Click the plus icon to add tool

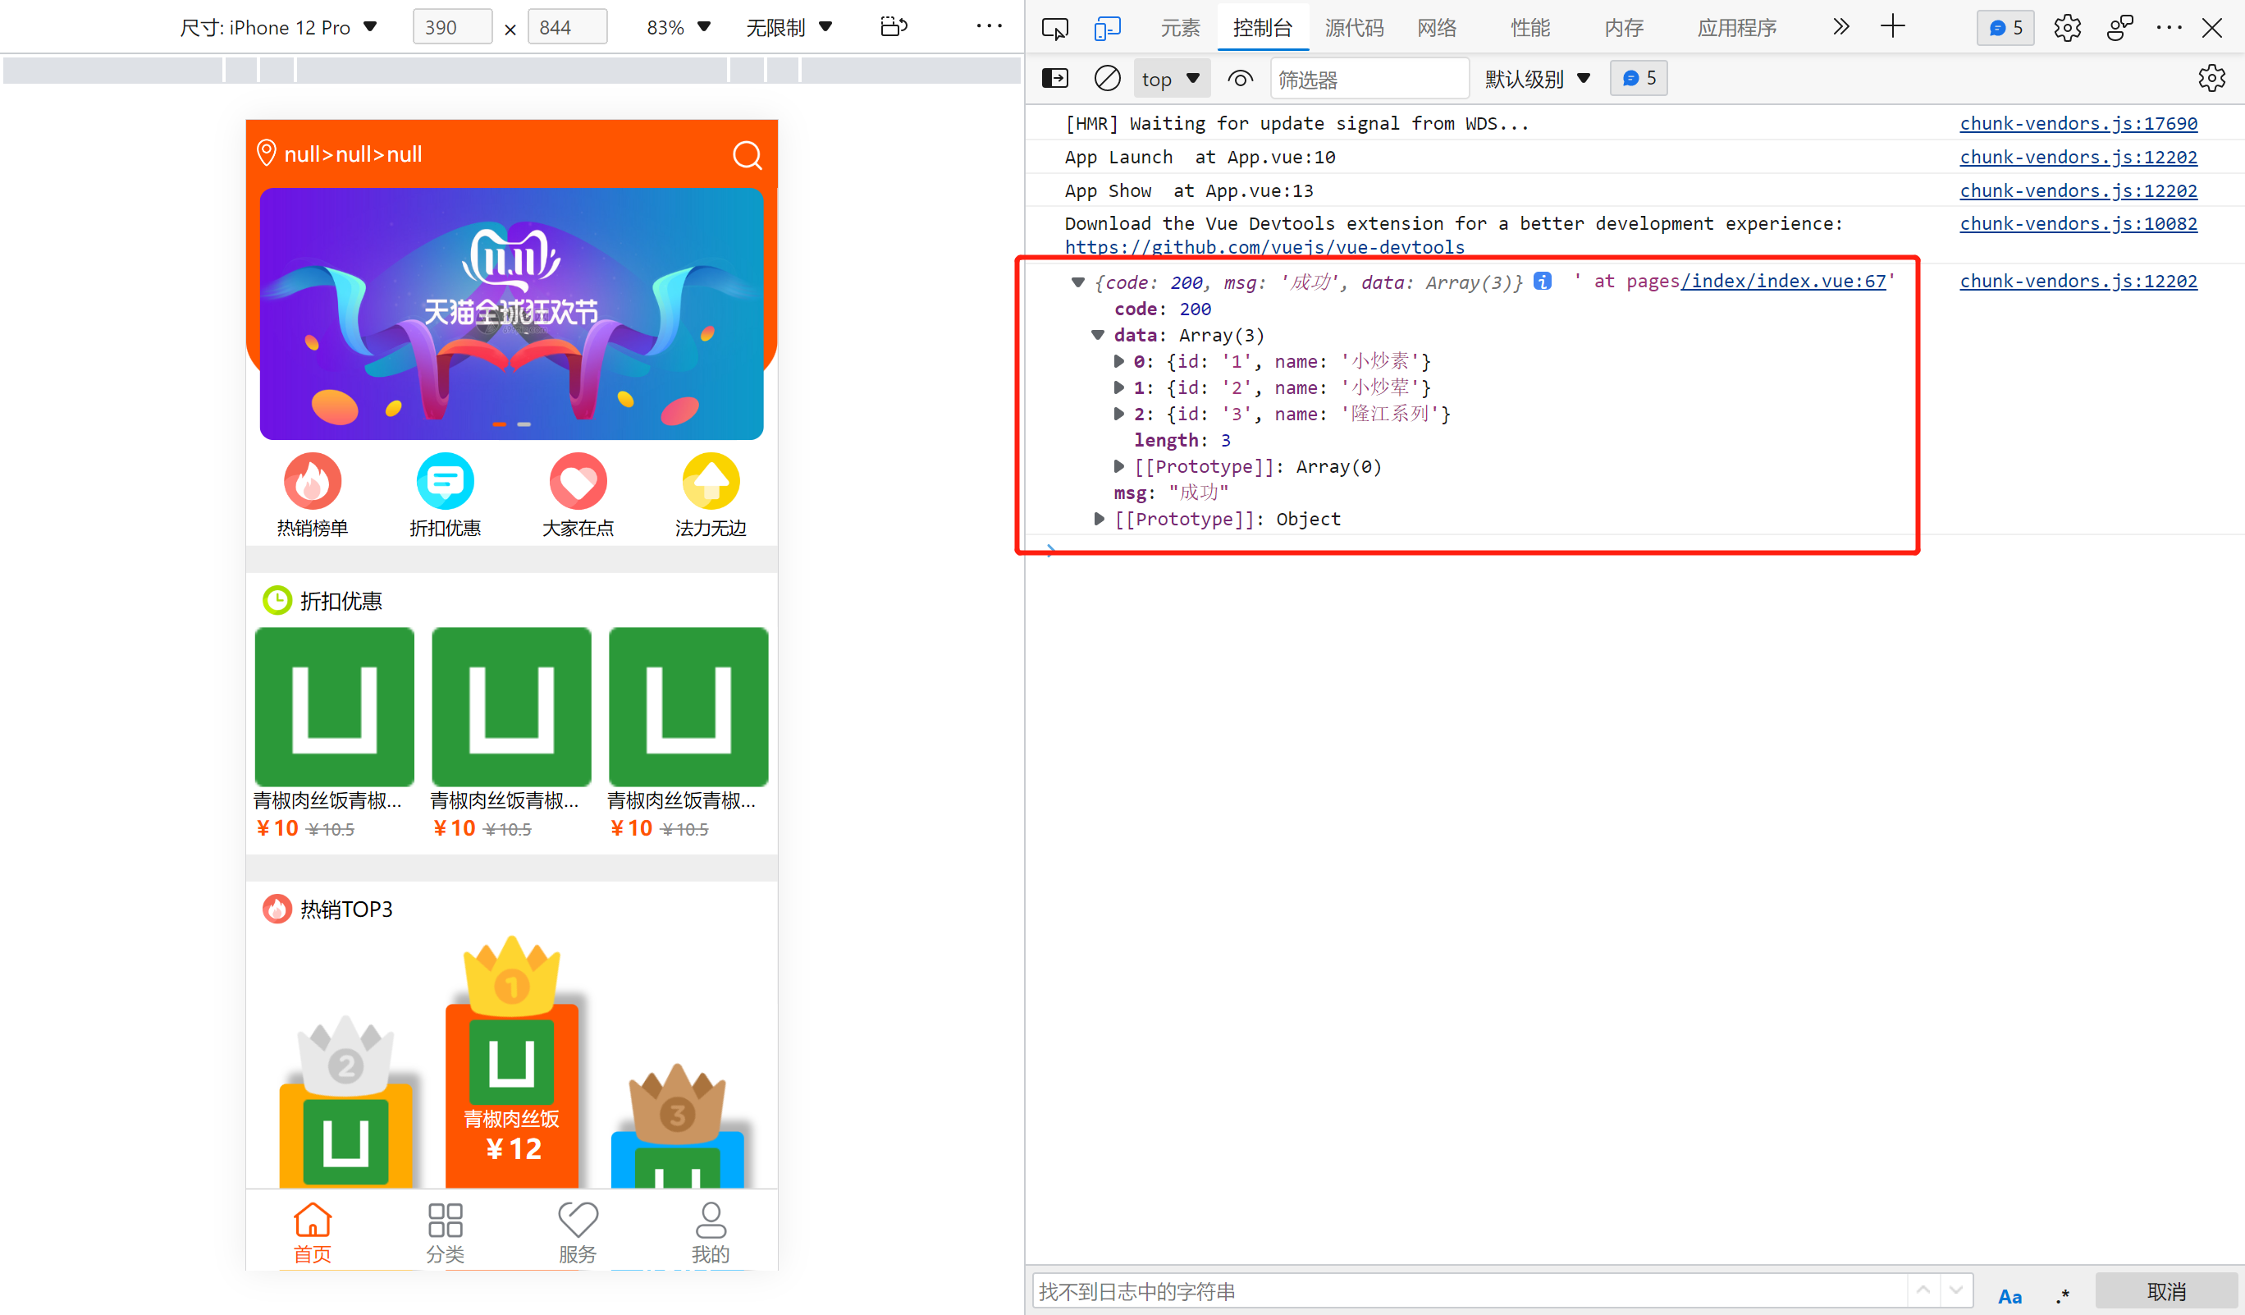[x=1892, y=27]
